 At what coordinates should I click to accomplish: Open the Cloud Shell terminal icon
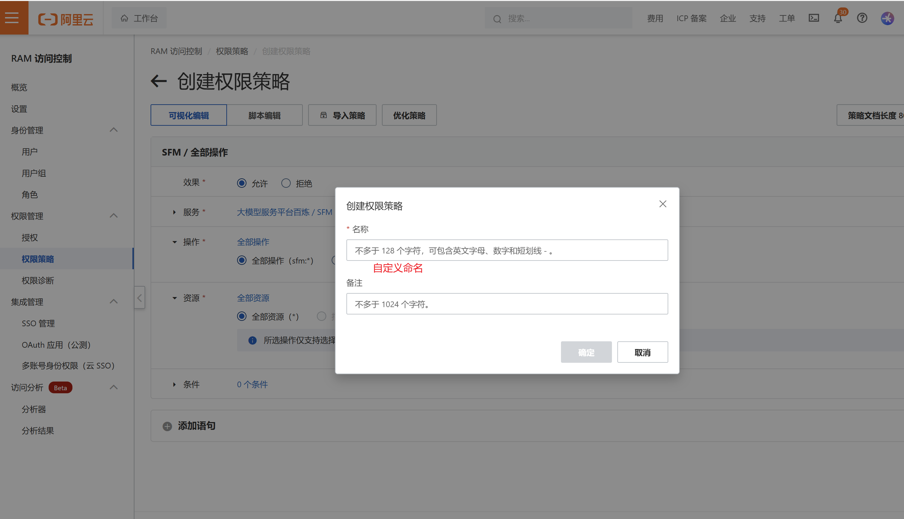[814, 18]
